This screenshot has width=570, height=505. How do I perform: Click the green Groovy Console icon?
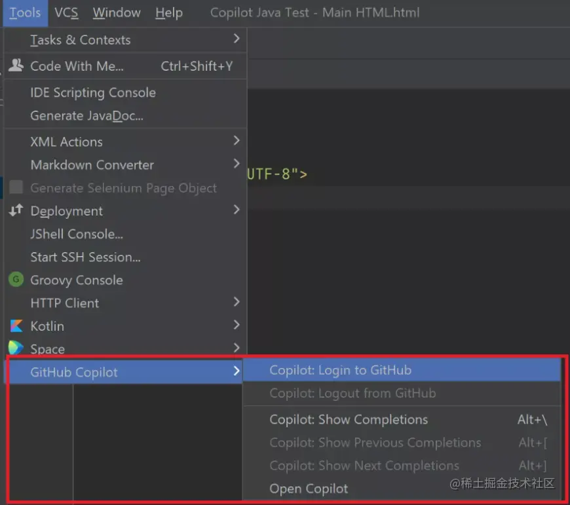(x=16, y=280)
